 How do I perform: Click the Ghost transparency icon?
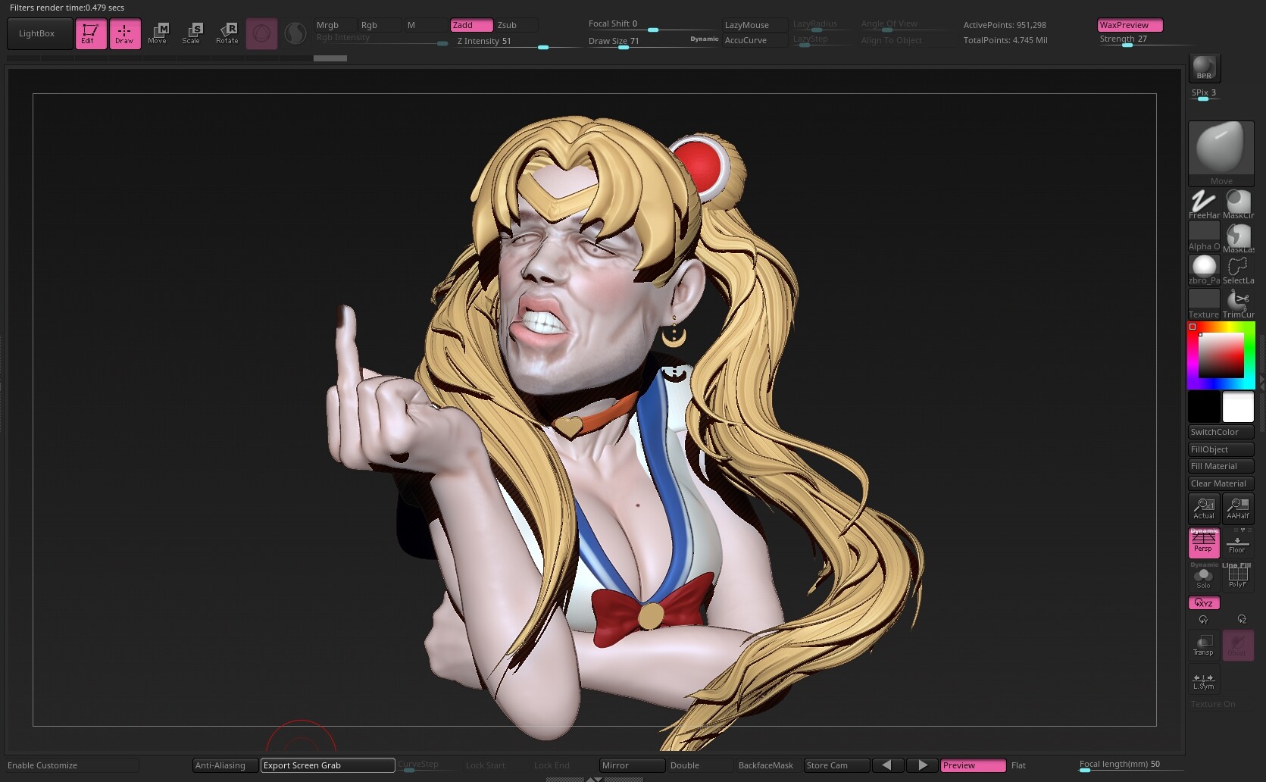[1238, 645]
